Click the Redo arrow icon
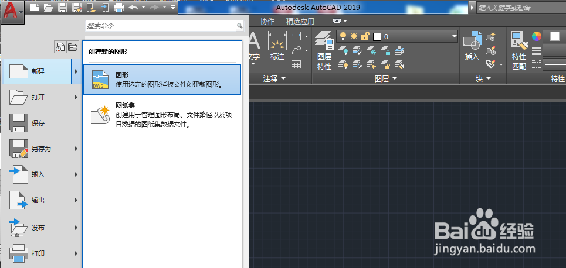The width and height of the screenshot is (566, 268). pyautogui.click(x=154, y=7)
